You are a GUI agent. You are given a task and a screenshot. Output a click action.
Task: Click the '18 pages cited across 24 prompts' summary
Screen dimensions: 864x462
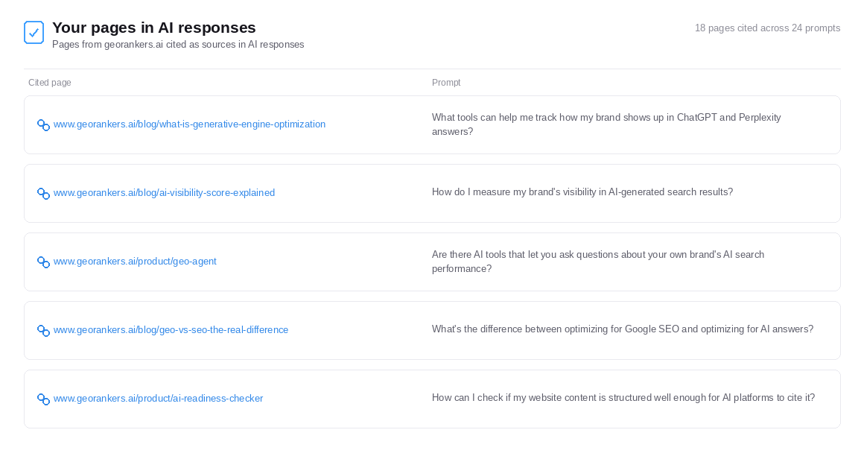(x=768, y=28)
